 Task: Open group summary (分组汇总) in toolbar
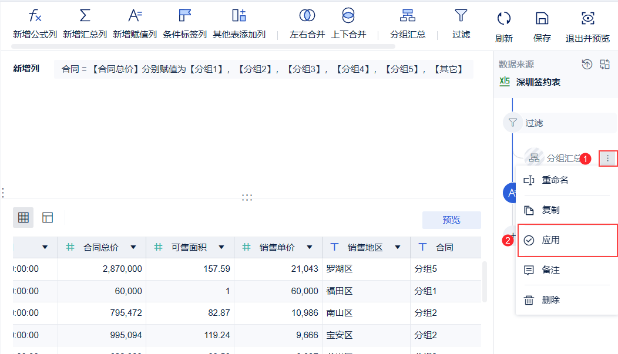click(408, 23)
